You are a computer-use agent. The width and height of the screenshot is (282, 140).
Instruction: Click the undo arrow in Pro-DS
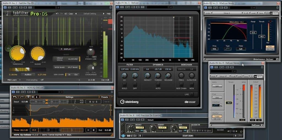(57, 13)
